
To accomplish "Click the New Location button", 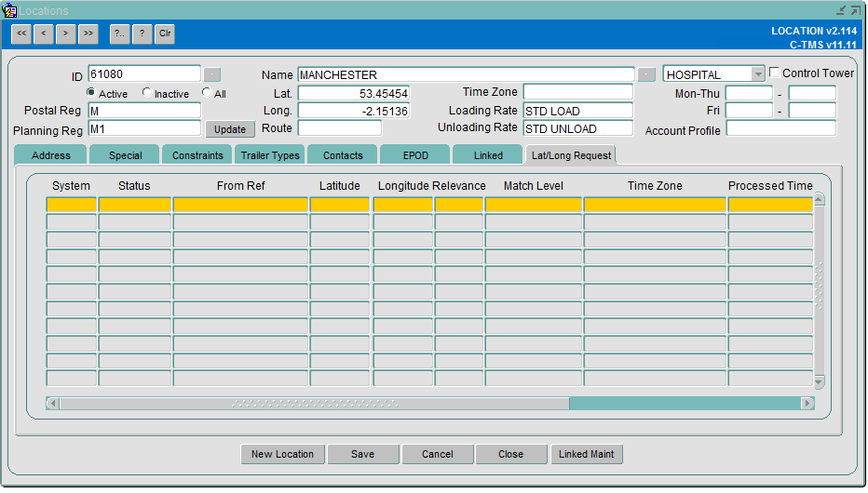I will (x=283, y=454).
